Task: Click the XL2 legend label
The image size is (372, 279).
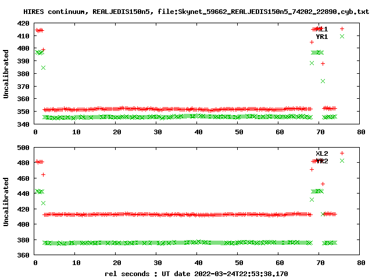Action: coord(322,153)
